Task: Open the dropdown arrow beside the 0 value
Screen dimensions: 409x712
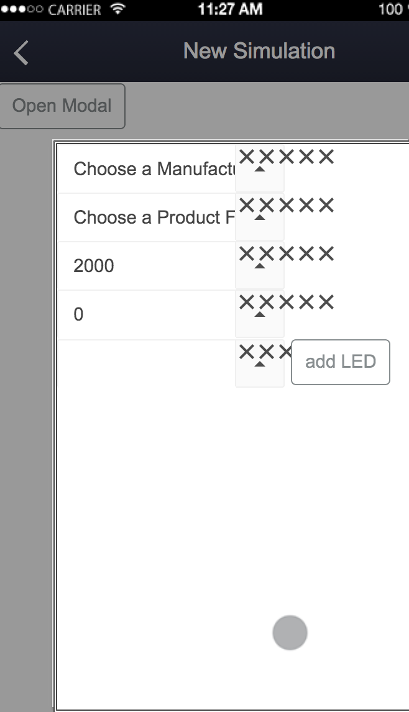Action: click(x=260, y=315)
